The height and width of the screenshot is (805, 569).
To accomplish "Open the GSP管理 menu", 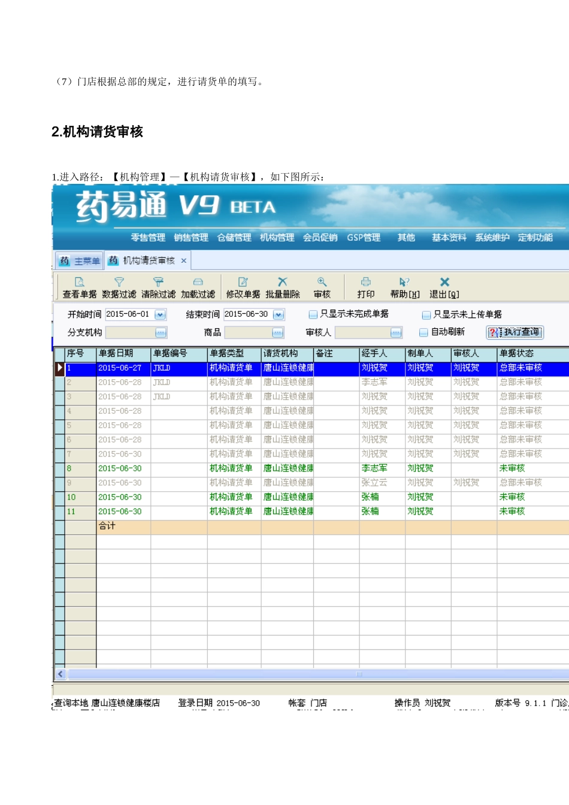I will [364, 238].
